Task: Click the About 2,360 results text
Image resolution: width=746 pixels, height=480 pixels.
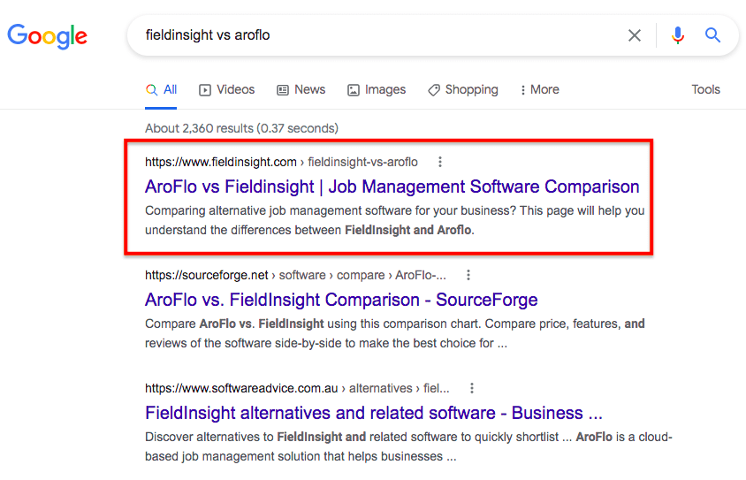Action: pyautogui.click(x=241, y=128)
